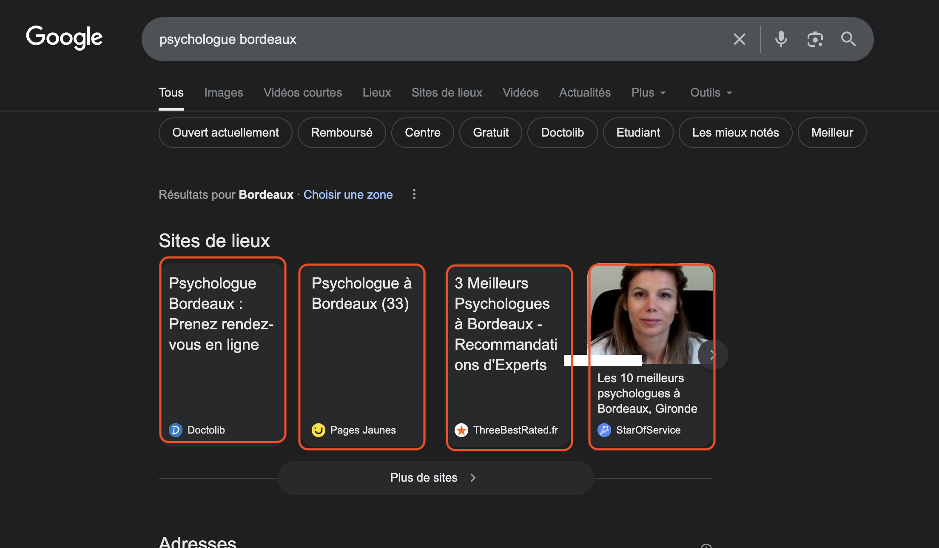Enable the Remboursé filter chip
The width and height of the screenshot is (939, 548).
tap(341, 133)
